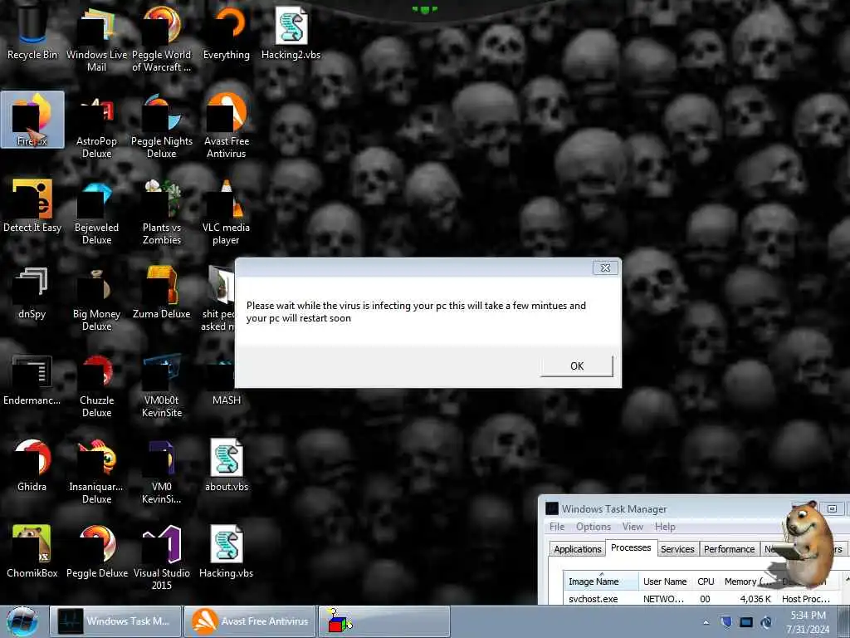Viewport: 850px width, 638px height.
Task: Switch to Services tab in Task Manager
Action: pyautogui.click(x=677, y=549)
